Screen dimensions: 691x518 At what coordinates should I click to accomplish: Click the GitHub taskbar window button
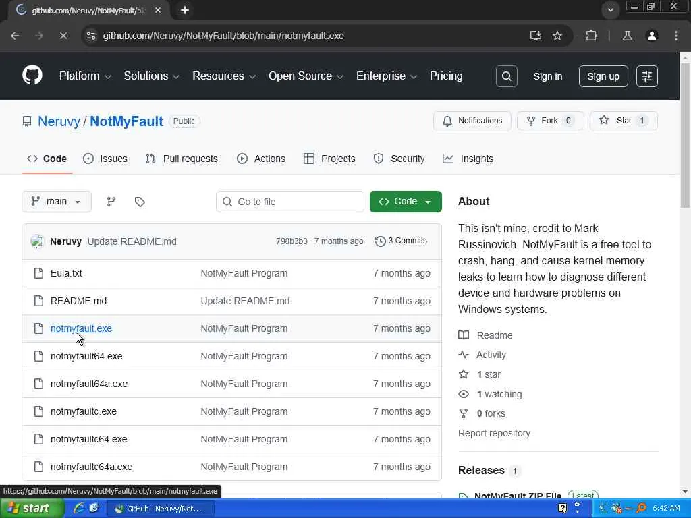pyautogui.click(x=161, y=509)
